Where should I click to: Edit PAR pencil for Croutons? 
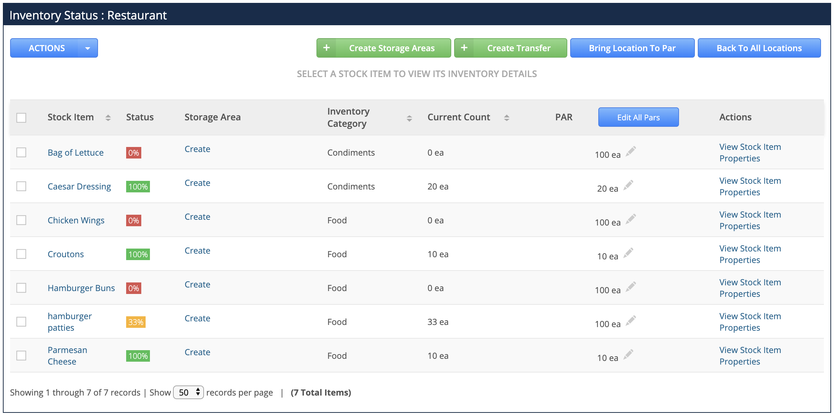(x=628, y=253)
